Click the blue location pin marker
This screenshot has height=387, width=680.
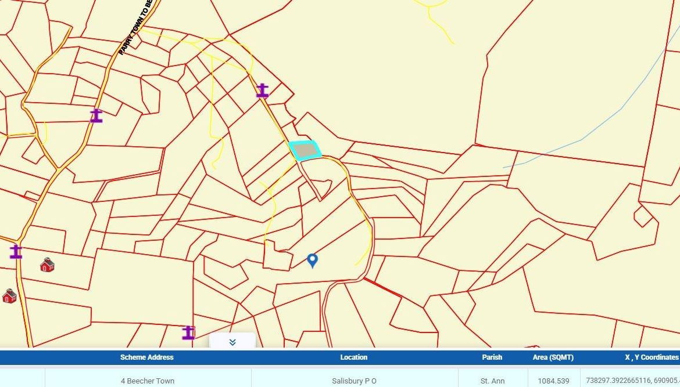[x=312, y=261]
